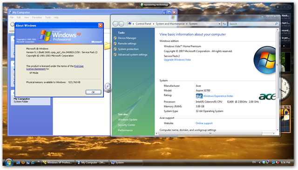The image size is (298, 170).
Task: Select System and Maintenance breadcrumb
Action: [x=170, y=24]
